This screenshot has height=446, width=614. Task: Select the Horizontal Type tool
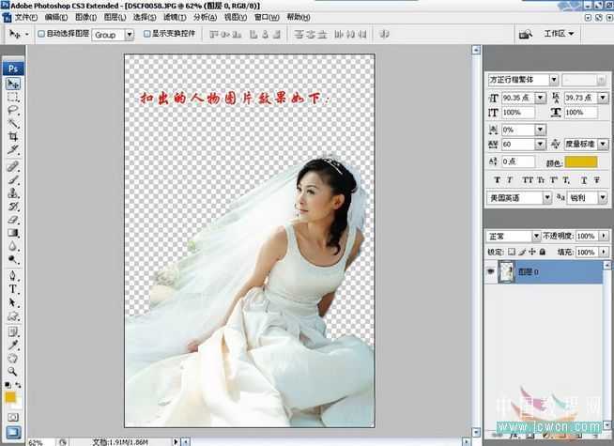click(x=13, y=289)
